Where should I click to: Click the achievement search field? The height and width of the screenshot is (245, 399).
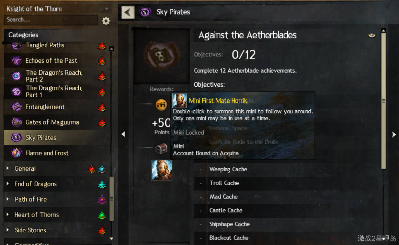pyautogui.click(x=51, y=20)
